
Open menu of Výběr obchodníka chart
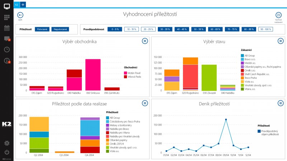click(145, 41)
